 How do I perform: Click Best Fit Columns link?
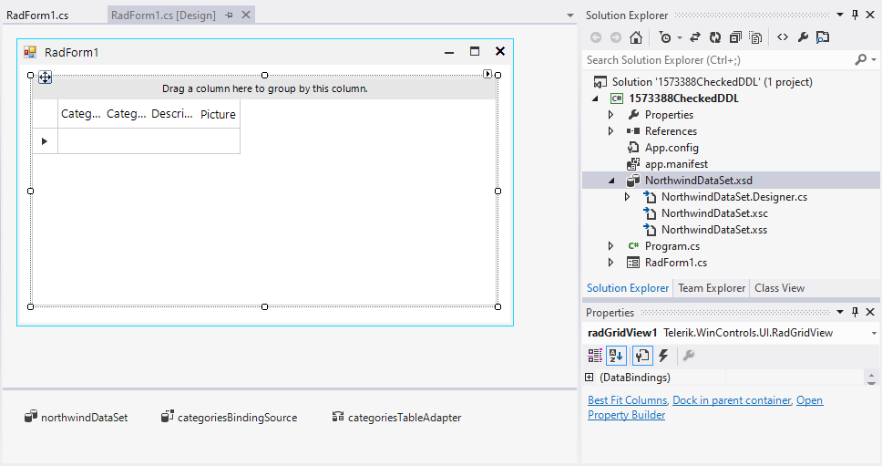[x=627, y=400]
